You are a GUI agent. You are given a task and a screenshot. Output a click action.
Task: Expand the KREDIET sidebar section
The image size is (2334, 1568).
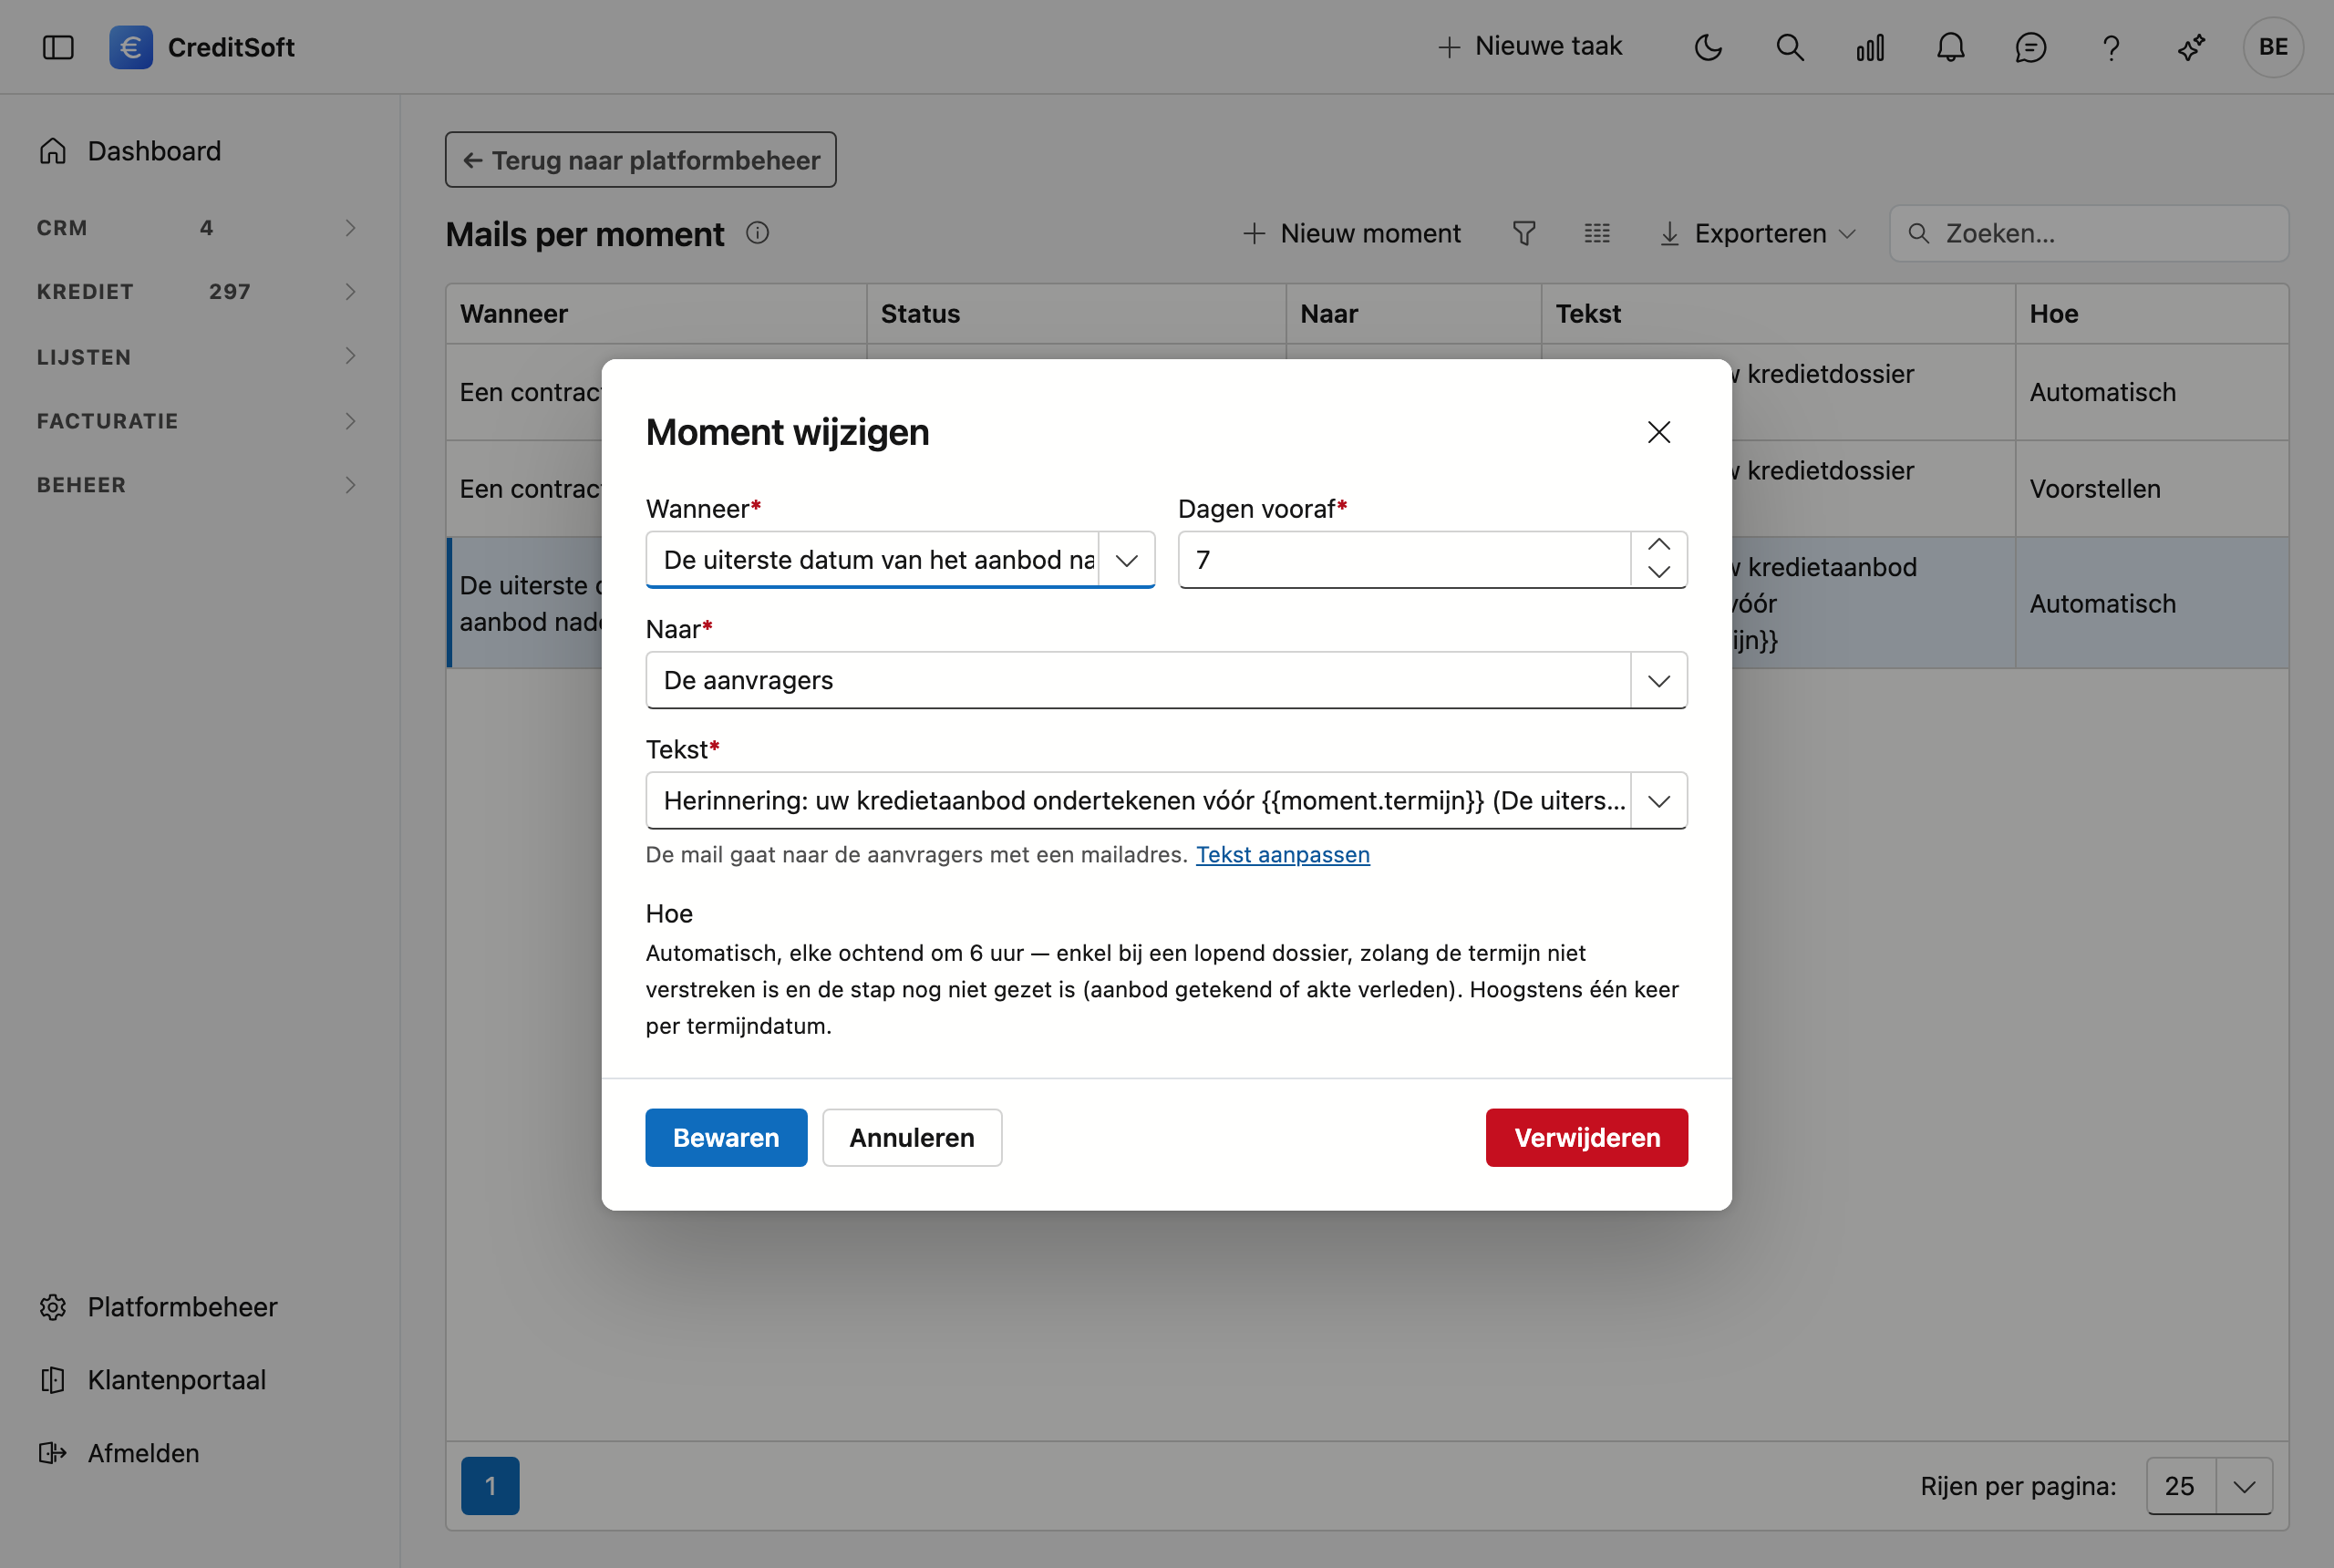tap(196, 292)
